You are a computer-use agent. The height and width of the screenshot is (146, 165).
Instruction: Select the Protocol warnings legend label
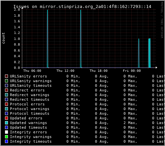(30, 109)
